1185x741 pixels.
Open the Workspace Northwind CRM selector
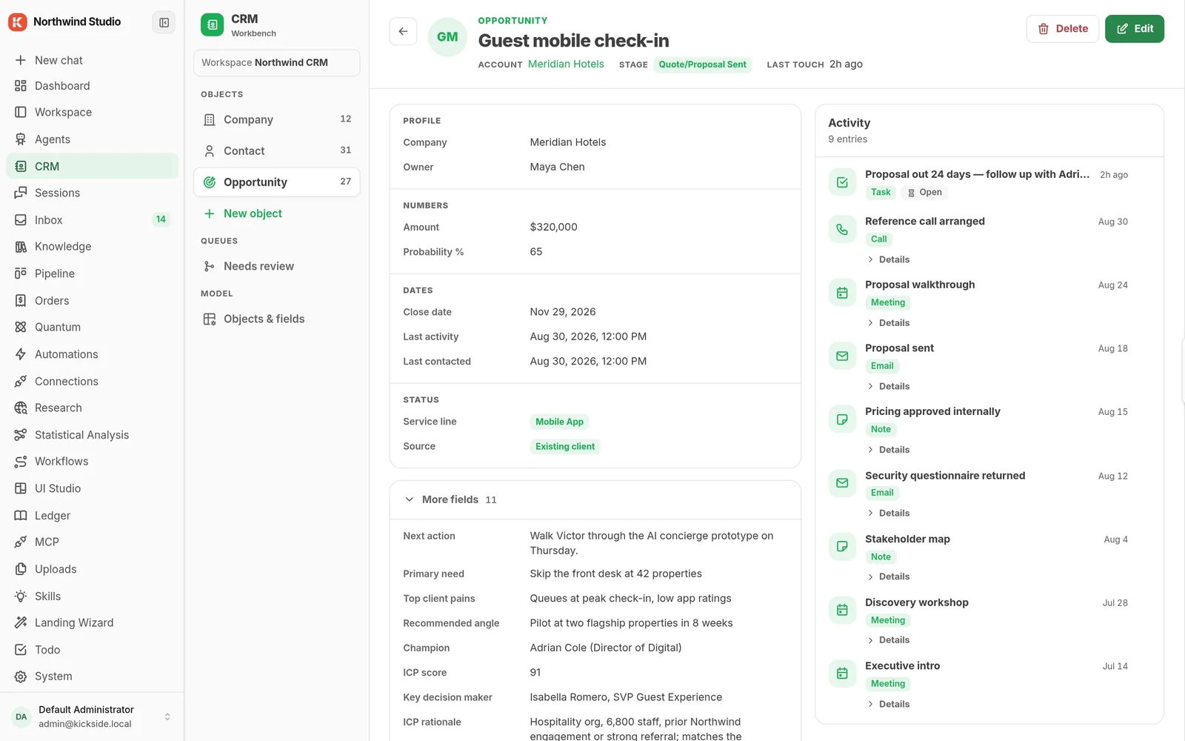[277, 63]
